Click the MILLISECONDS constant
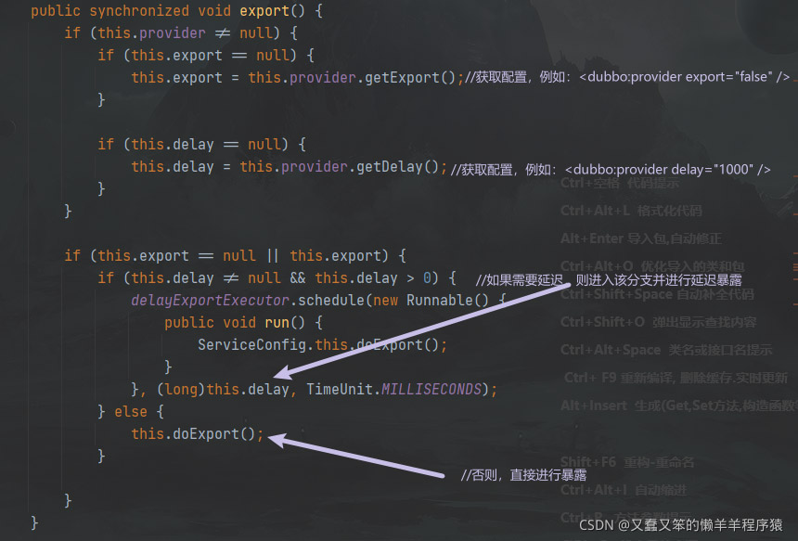Image resolution: width=798 pixels, height=541 pixels. 431,390
